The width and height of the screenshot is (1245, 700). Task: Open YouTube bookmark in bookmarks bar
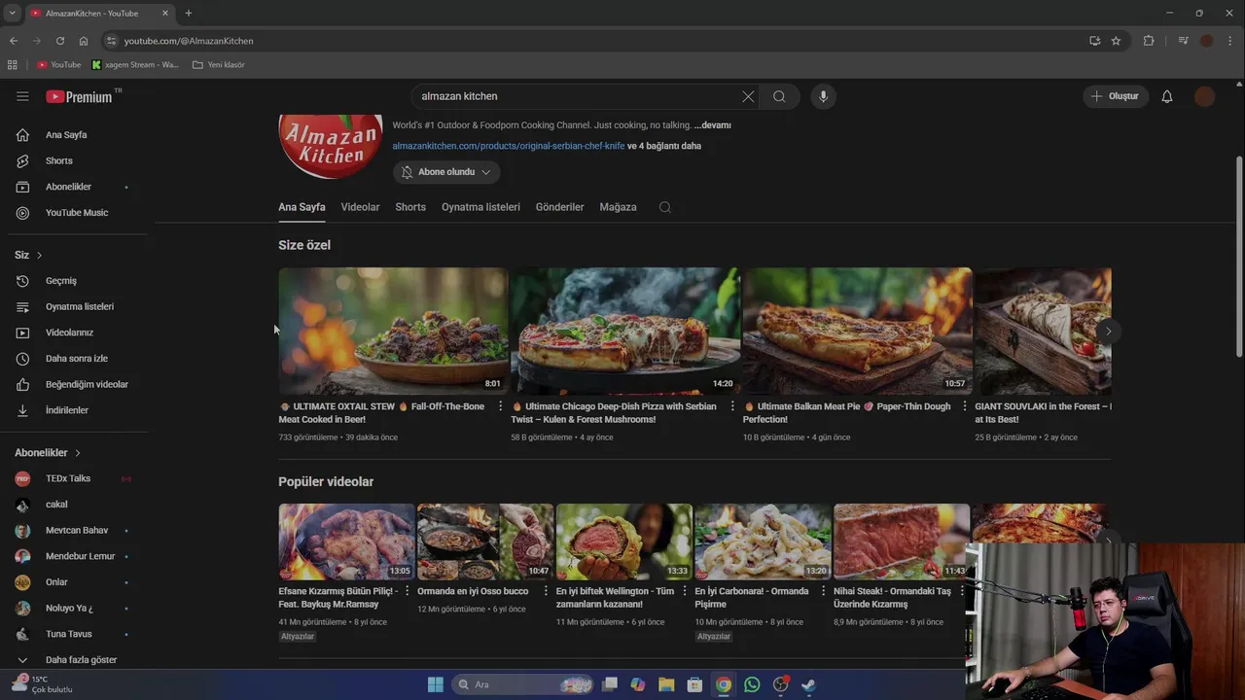(x=58, y=65)
